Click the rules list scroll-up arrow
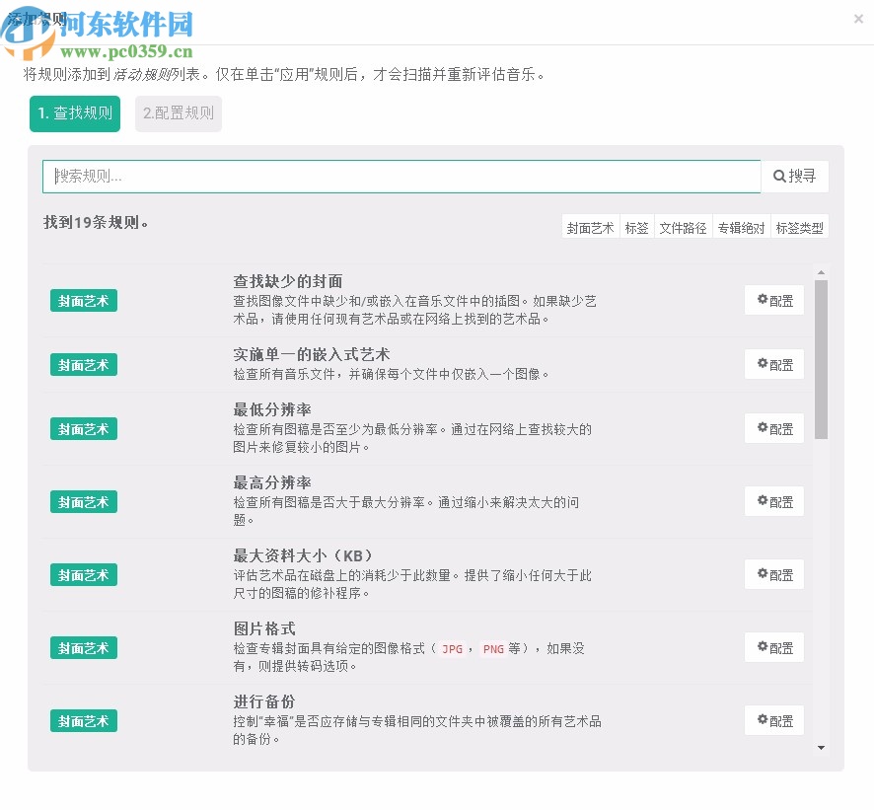Image resolution: width=874 pixels, height=810 pixels. [821, 272]
